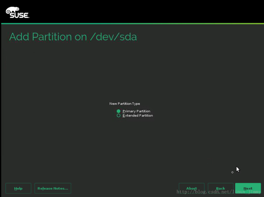This screenshot has height=197, width=264.
Task: Click the SUSE chameleon logo
Action: pyautogui.click(x=17, y=12)
